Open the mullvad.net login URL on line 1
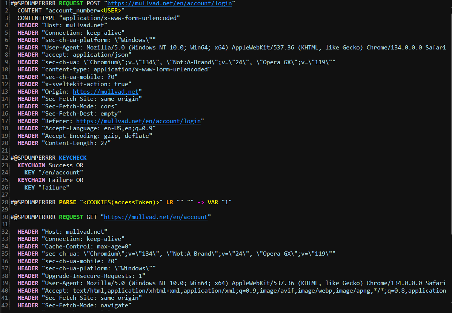Screen dimensions: 452x313 (x=169, y=3)
